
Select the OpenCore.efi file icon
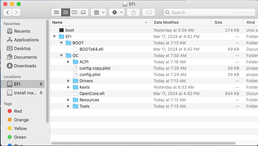pos(75,94)
